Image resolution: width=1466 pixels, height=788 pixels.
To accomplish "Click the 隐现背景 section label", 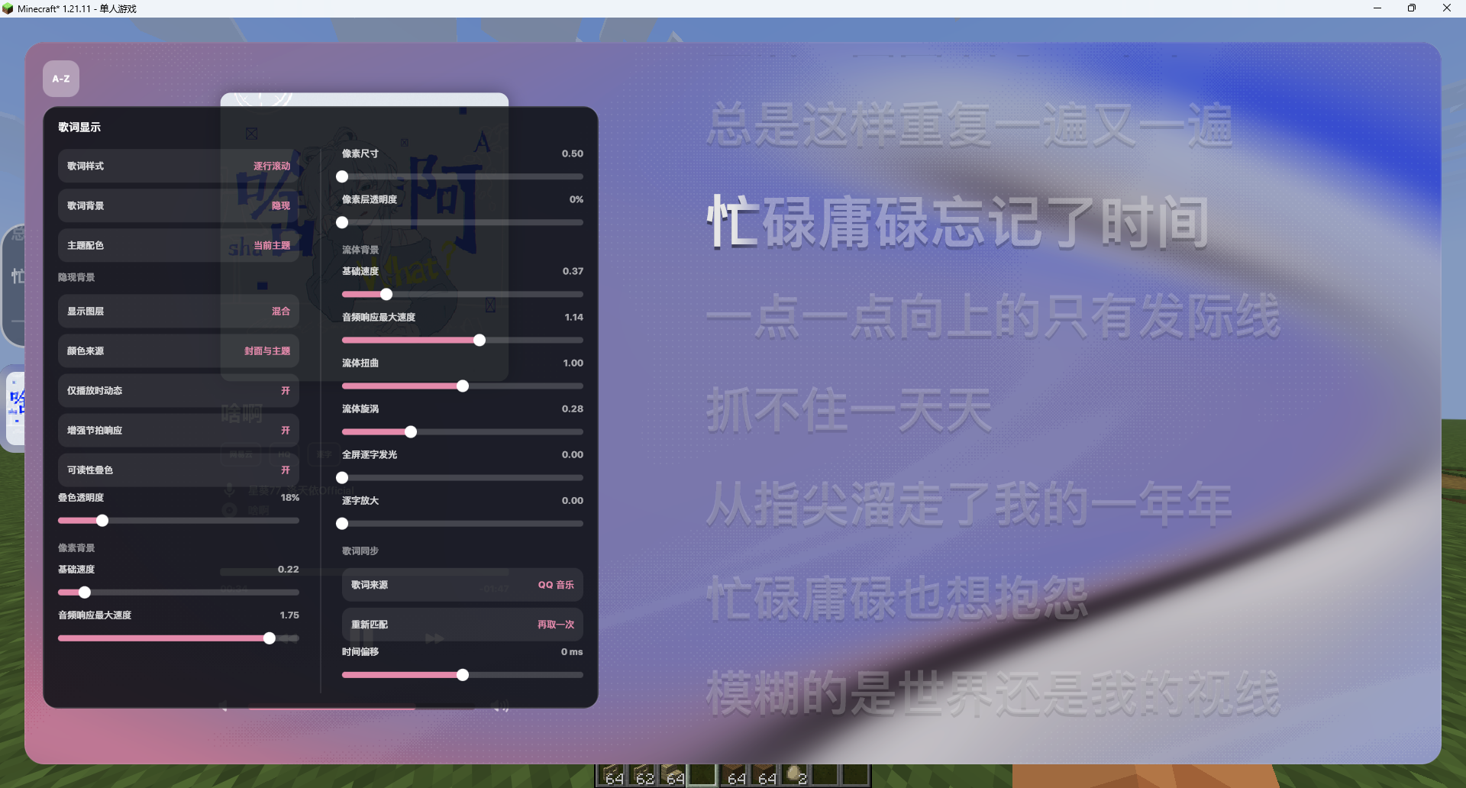I will coord(76,277).
